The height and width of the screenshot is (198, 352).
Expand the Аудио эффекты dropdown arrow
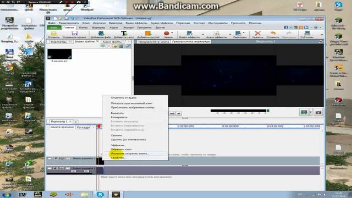(230, 34)
